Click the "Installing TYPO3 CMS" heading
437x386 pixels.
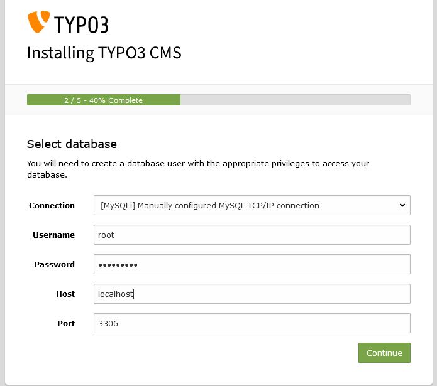click(104, 52)
